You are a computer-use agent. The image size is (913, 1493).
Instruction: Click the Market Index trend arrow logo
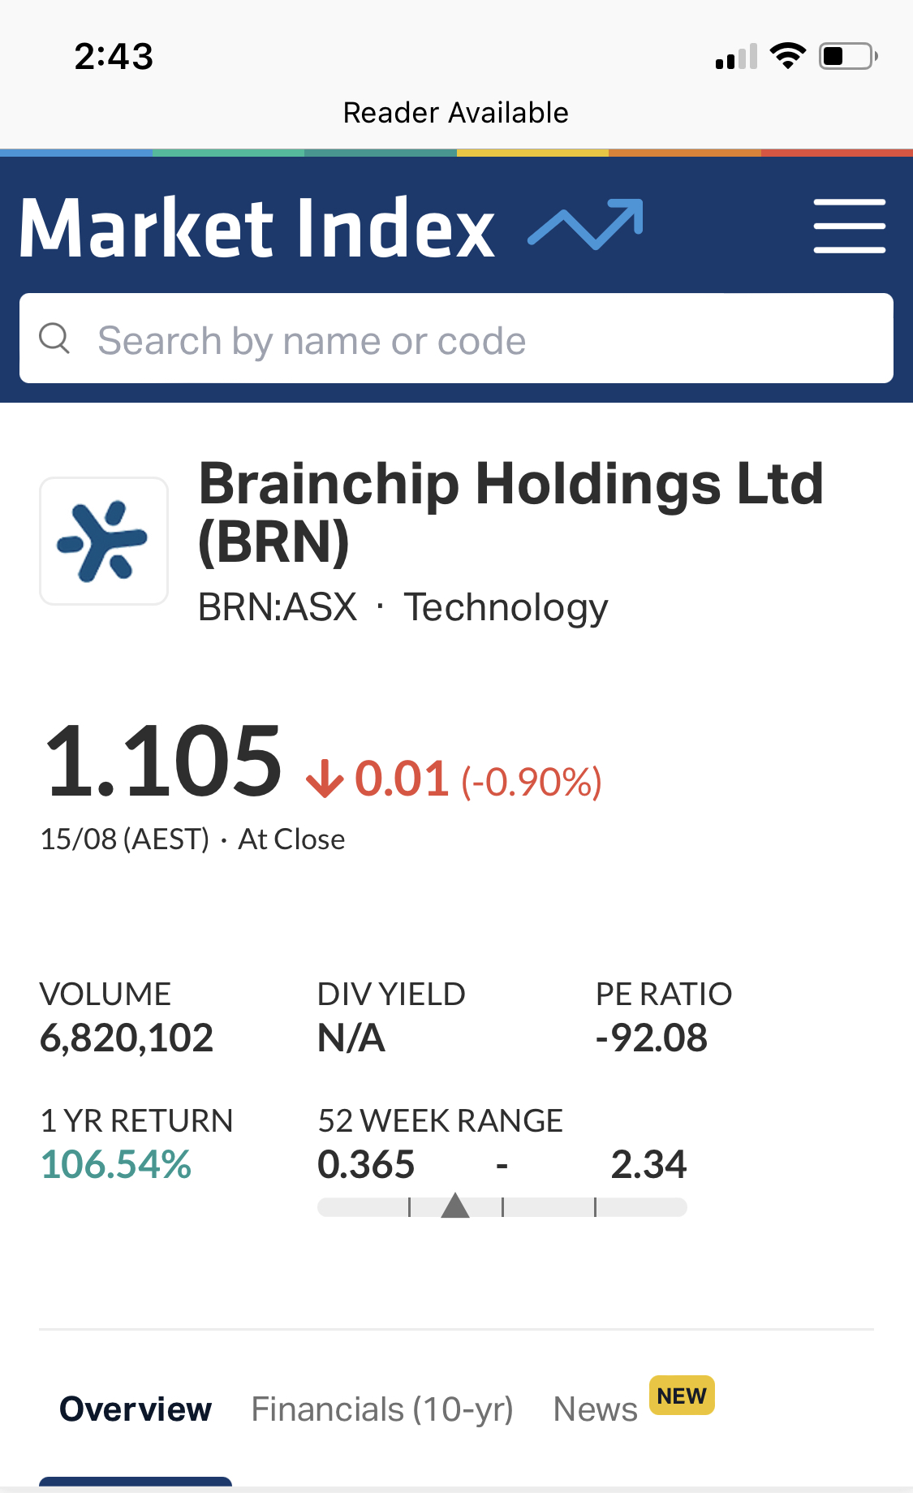tap(585, 223)
